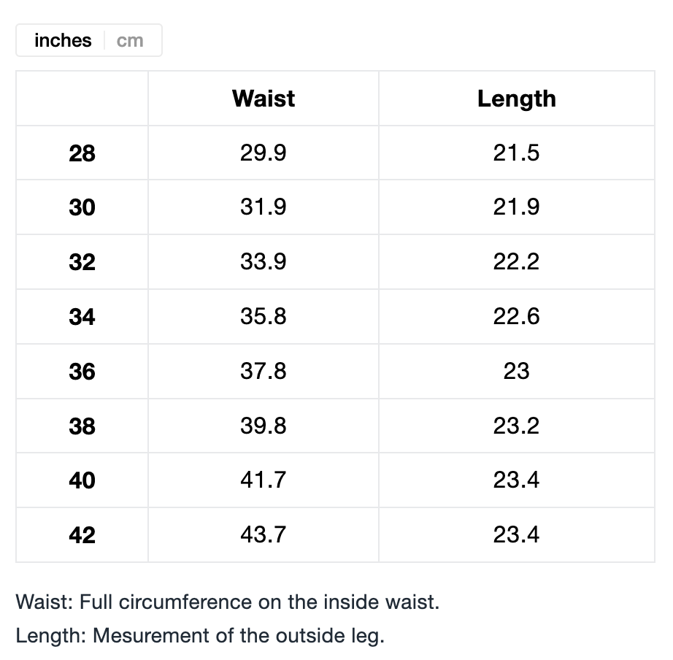Select size 36 row label
Viewport: 673px width, 660px height.
click(x=82, y=372)
